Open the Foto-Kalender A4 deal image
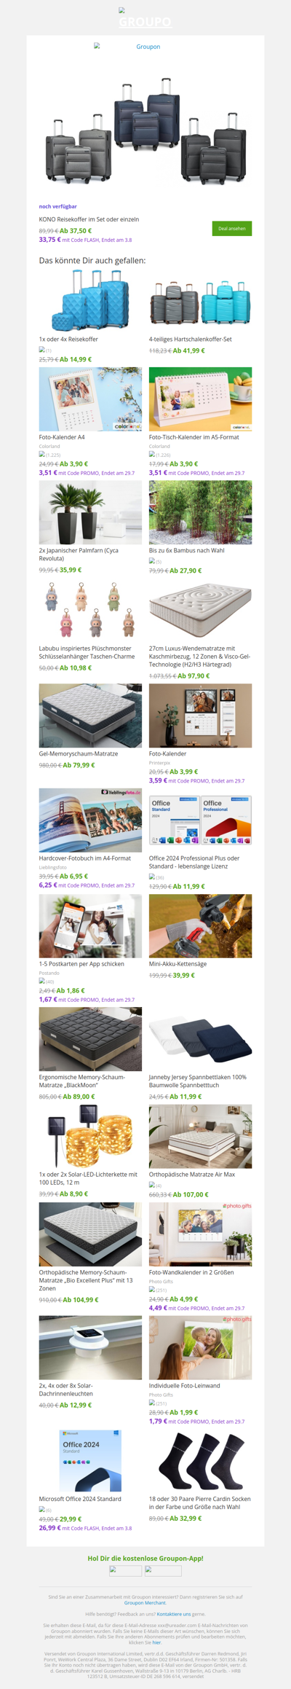 click(90, 399)
